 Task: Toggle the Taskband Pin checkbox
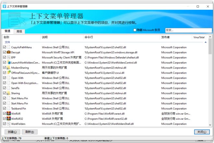pos(5,108)
